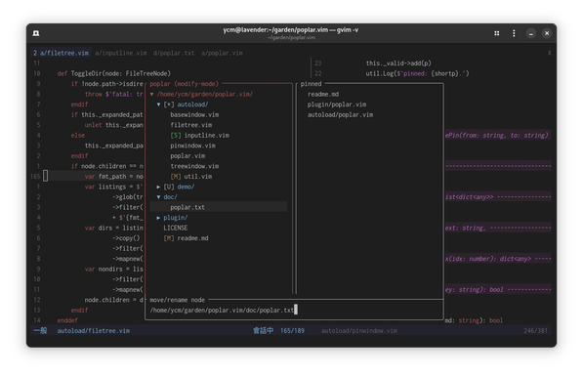
Task: Click the terminal app icon in title bar
Action: [36, 33]
